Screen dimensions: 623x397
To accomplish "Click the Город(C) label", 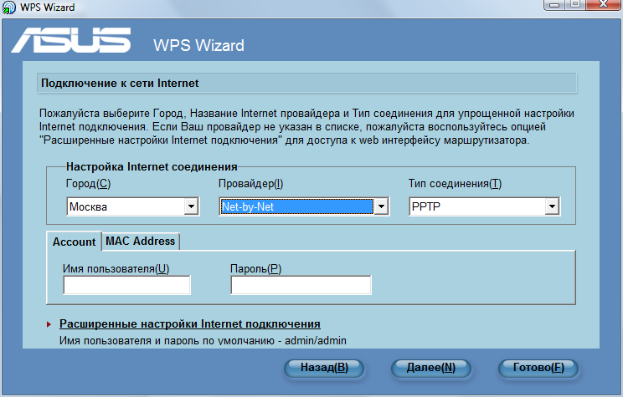I will [x=88, y=184].
